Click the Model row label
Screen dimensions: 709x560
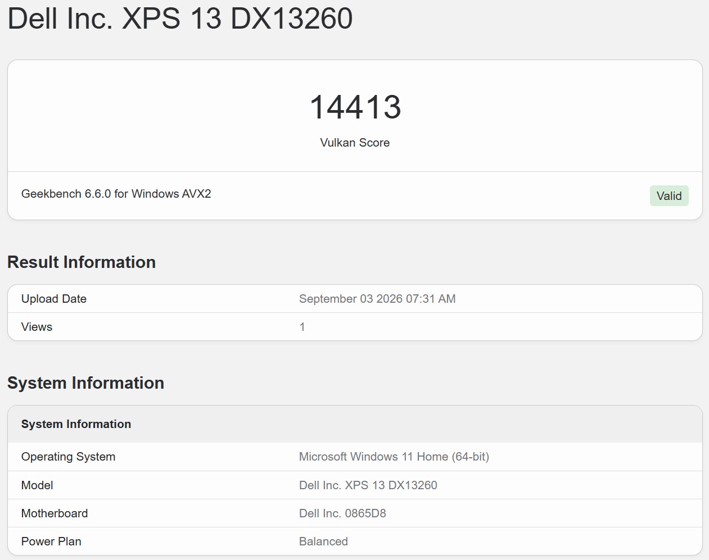point(37,485)
